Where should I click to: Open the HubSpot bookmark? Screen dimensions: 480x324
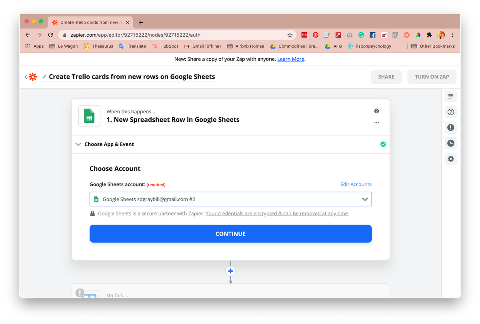click(165, 46)
